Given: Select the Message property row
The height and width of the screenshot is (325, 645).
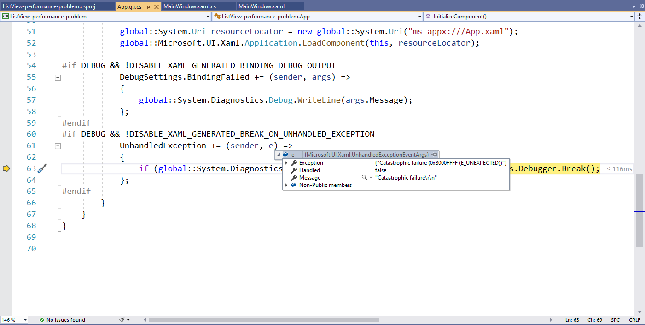Looking at the screenshot, I should coord(396,178).
